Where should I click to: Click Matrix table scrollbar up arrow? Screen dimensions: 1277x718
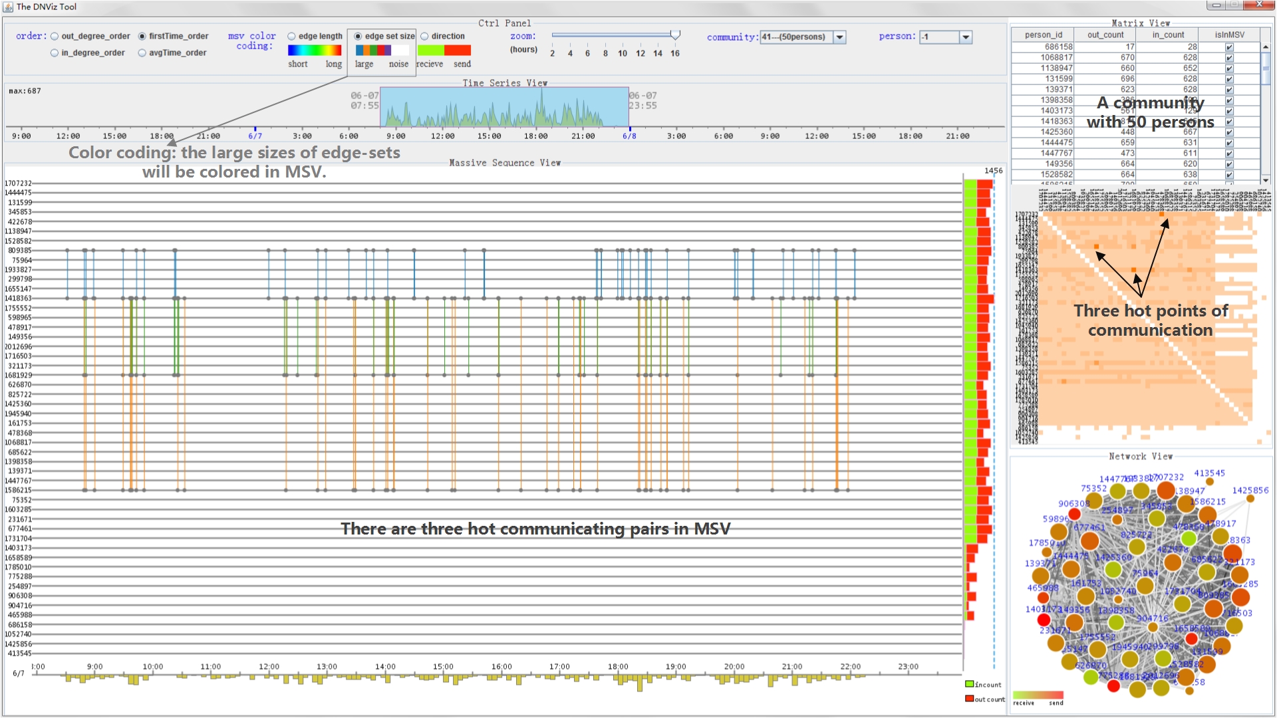click(x=1266, y=47)
